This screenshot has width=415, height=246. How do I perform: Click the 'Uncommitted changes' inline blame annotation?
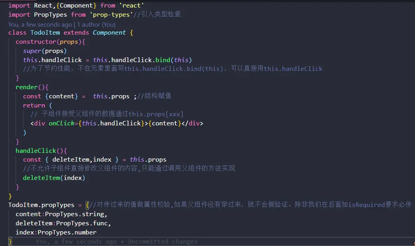point(163,242)
